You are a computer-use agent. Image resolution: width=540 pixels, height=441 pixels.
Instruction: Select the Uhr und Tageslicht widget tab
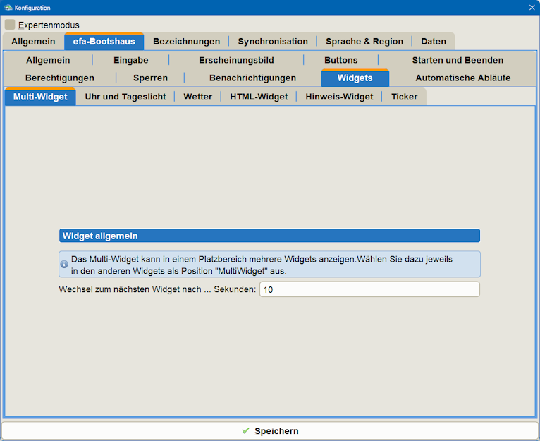coord(125,97)
